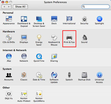Click the Show All button
This screenshot has height=104, width=111.
point(20,7)
